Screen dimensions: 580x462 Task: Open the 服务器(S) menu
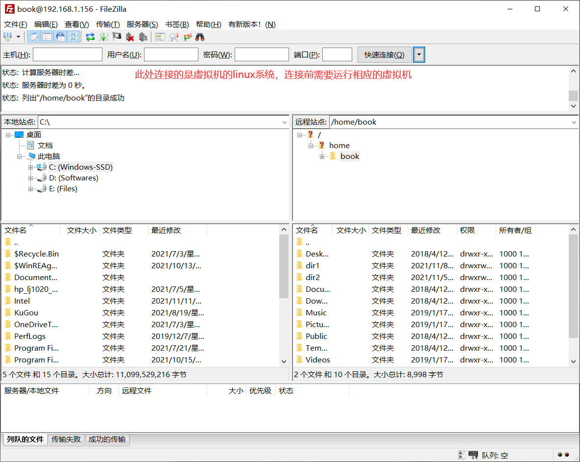pos(142,25)
